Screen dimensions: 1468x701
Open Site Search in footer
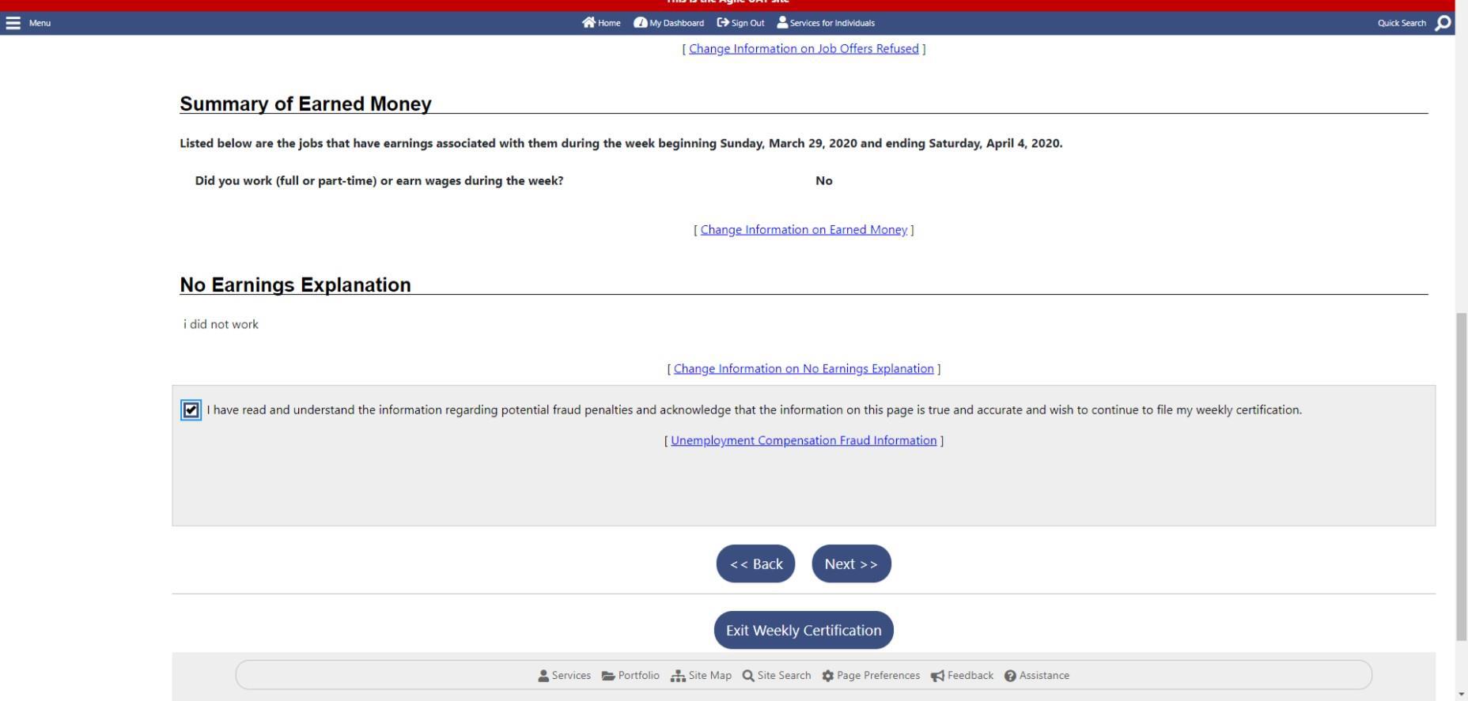point(777,676)
